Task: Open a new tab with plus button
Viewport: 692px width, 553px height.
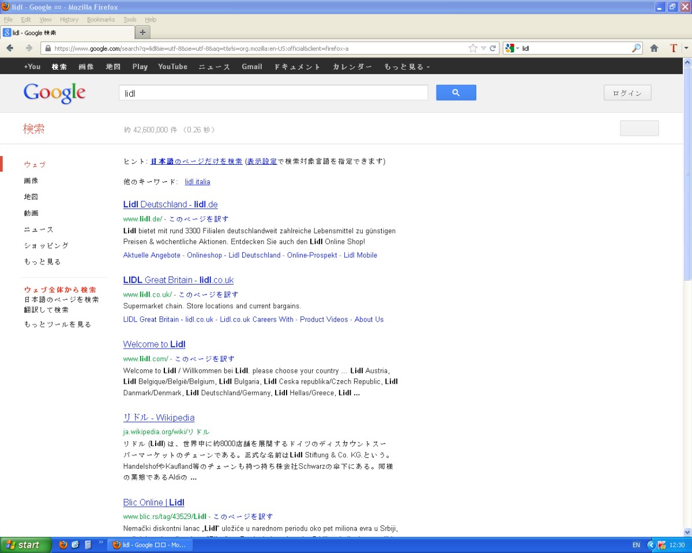Action: pyautogui.click(x=143, y=32)
